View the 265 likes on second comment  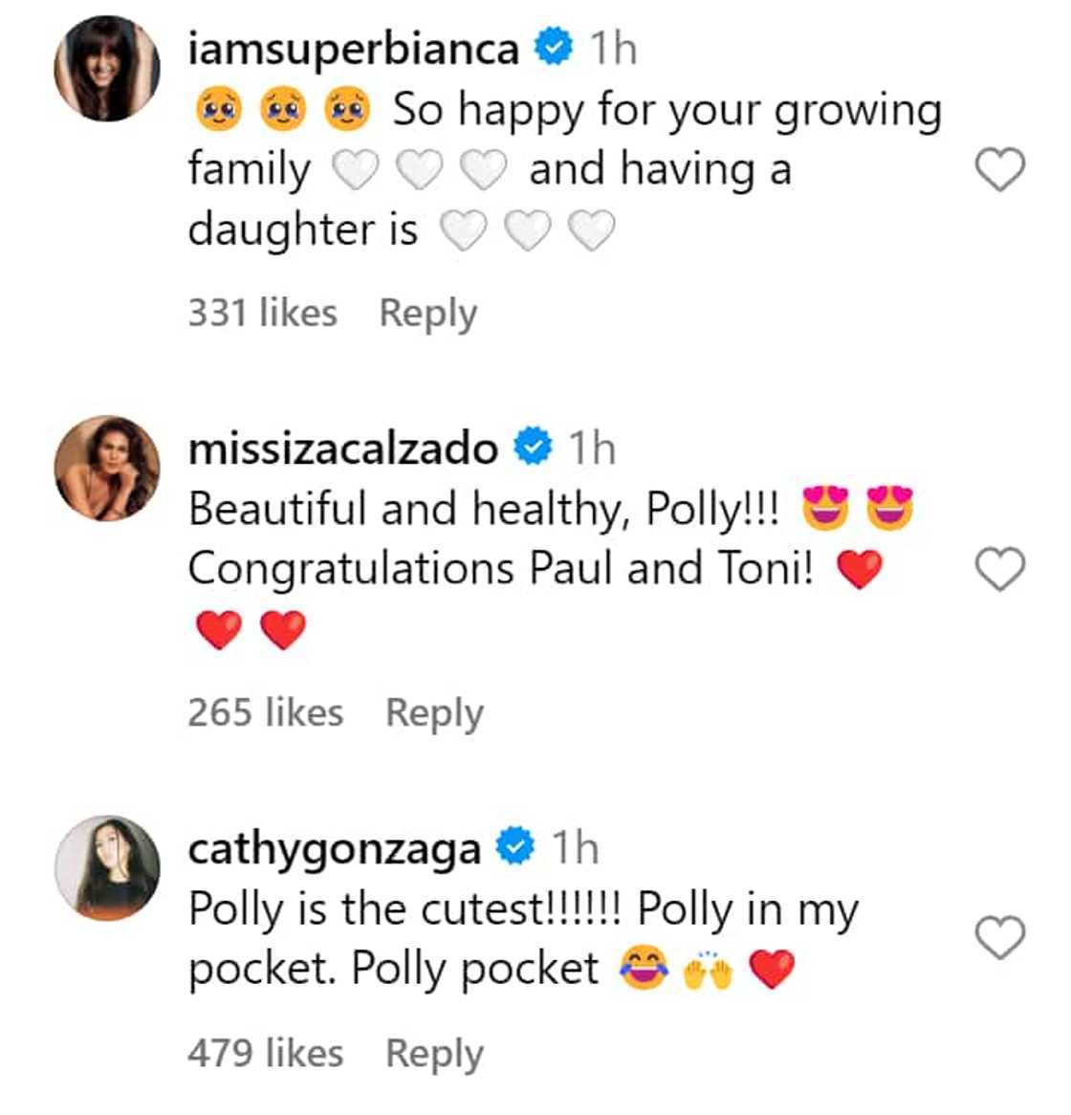(266, 711)
